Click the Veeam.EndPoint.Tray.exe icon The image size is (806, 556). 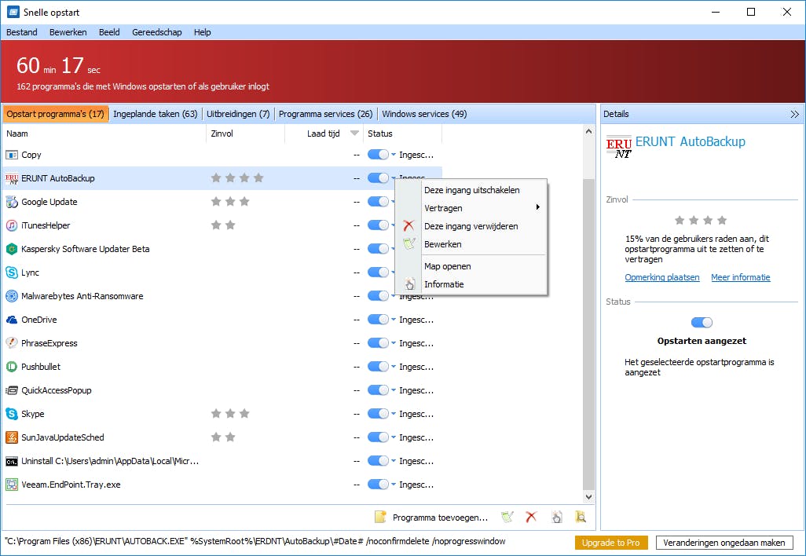coord(11,484)
